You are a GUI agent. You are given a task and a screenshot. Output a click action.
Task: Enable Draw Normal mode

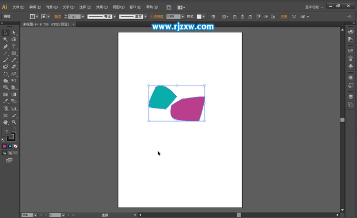pos(4,153)
